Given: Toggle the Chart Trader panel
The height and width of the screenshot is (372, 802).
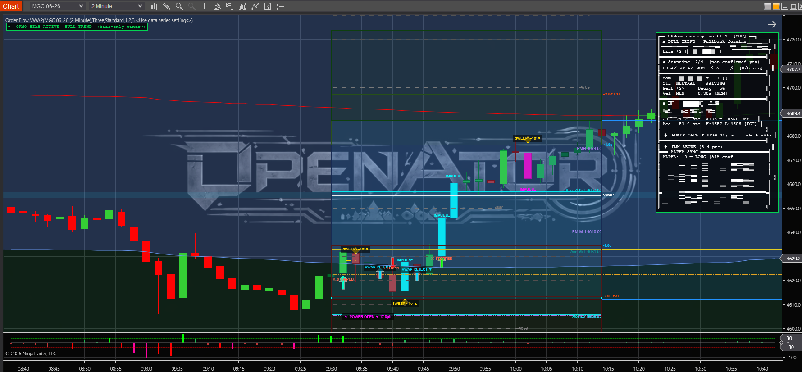Looking at the screenshot, I should pyautogui.click(x=229, y=6).
